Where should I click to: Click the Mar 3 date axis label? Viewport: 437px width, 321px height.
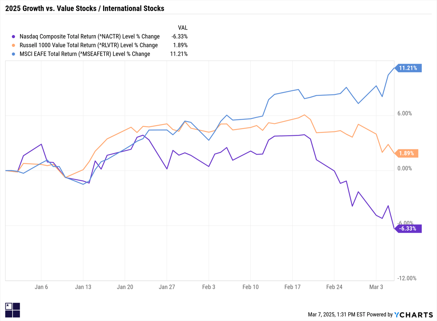point(376,287)
